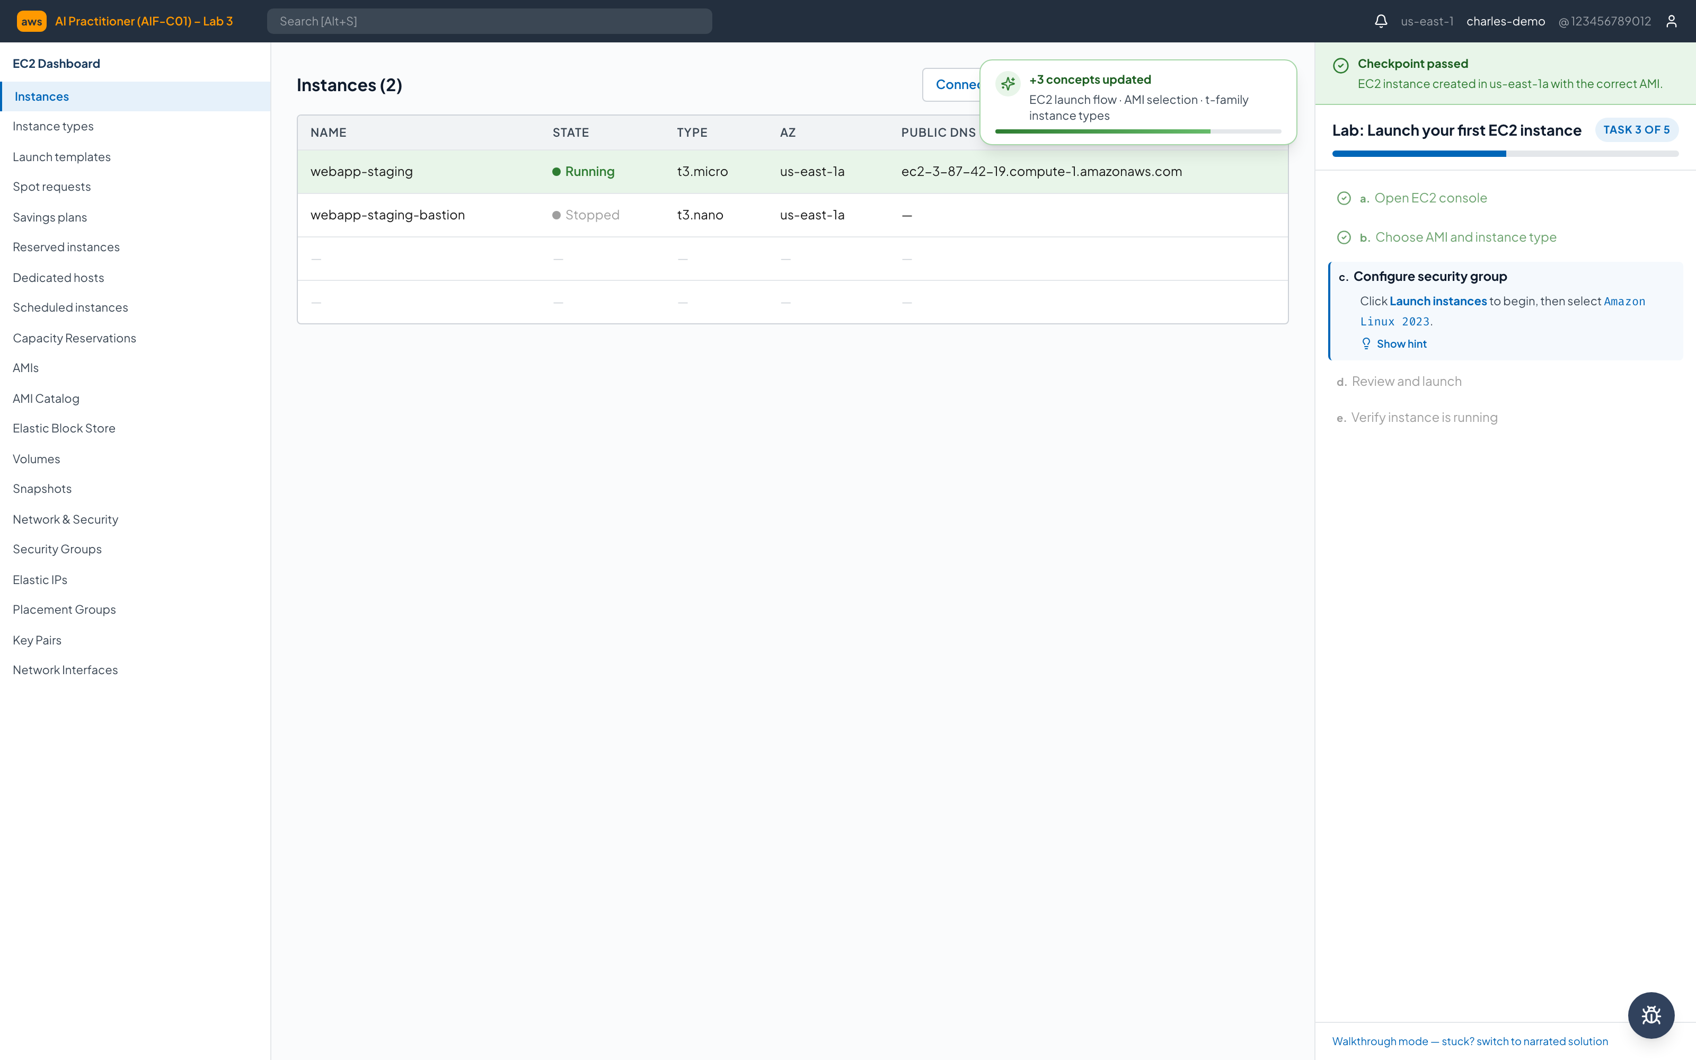The image size is (1696, 1060).
Task: Click the t3.micro type cell
Action: pos(702,172)
